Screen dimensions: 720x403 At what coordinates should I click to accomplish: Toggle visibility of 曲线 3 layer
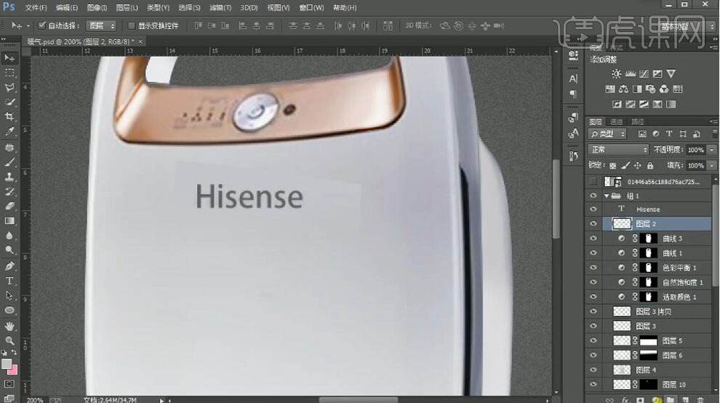coord(593,239)
